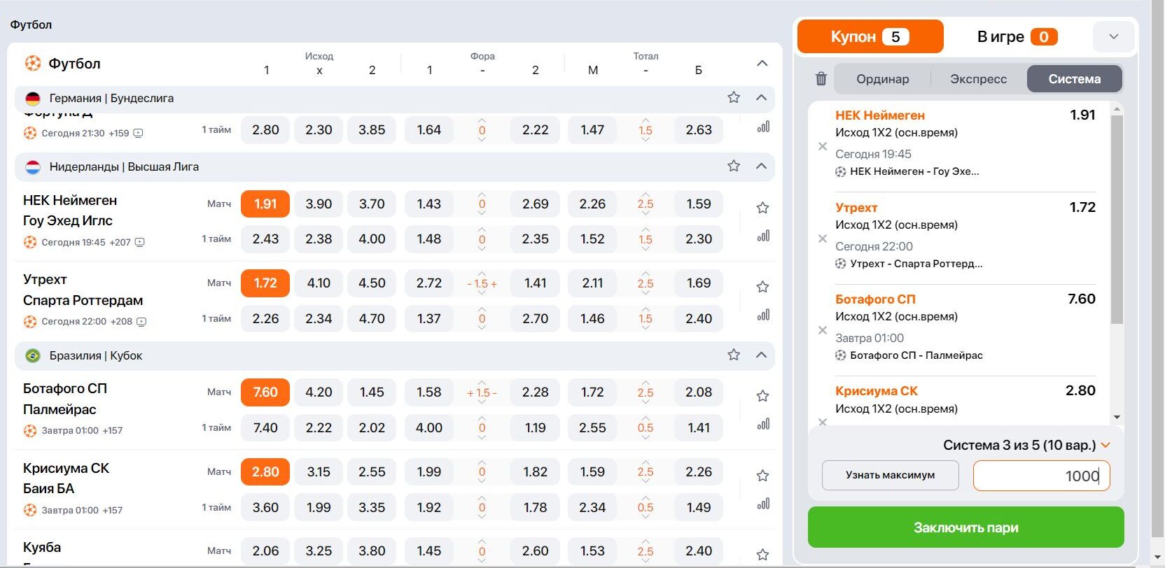The height and width of the screenshot is (568, 1165).
Task: Deselect Ботафого СП win odds 7.60
Action: (265, 392)
